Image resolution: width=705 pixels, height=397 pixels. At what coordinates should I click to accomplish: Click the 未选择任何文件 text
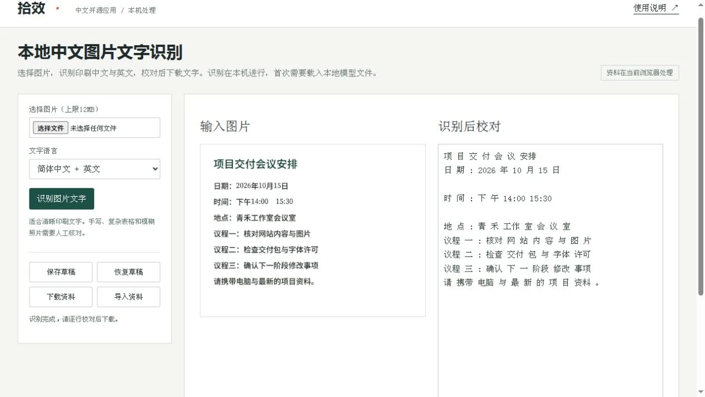point(94,128)
